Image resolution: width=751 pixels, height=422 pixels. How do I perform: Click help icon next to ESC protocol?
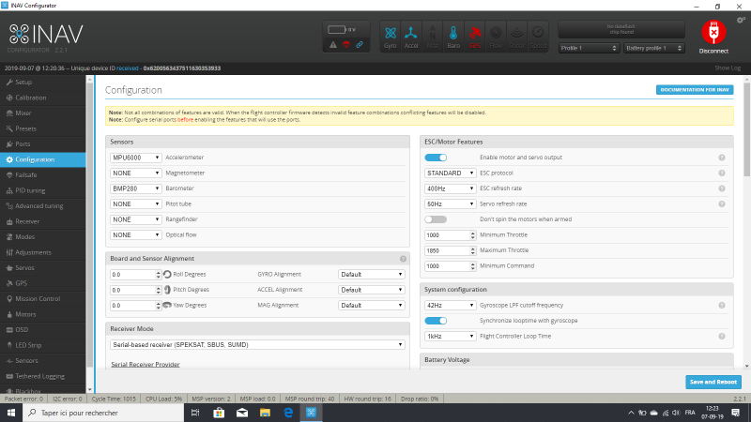point(722,173)
